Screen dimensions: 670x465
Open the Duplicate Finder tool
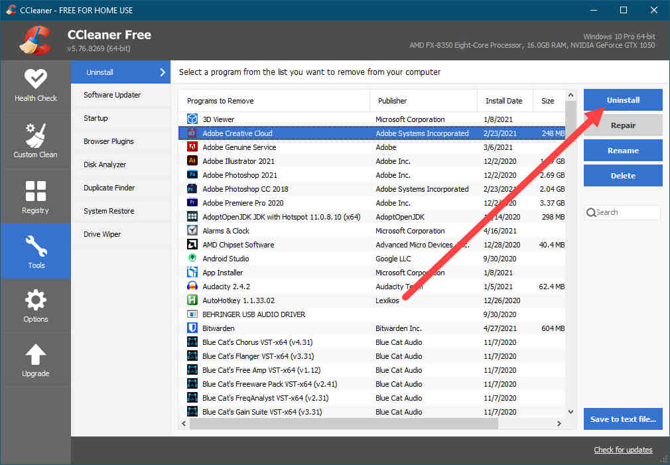[109, 188]
